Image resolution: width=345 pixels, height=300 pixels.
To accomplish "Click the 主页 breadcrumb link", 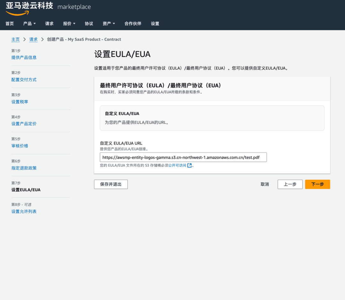I will coord(15,39).
